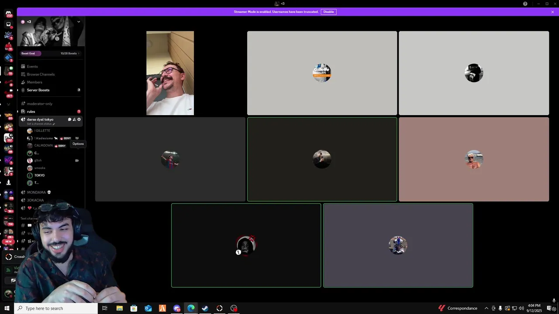Open the volume speaker tray icon
Screen dimensions: 559x314
[521, 308]
